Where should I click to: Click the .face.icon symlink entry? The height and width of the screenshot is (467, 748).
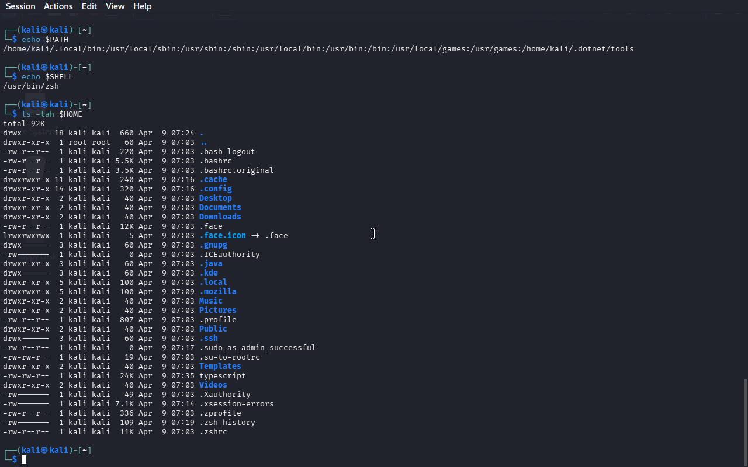(x=222, y=235)
